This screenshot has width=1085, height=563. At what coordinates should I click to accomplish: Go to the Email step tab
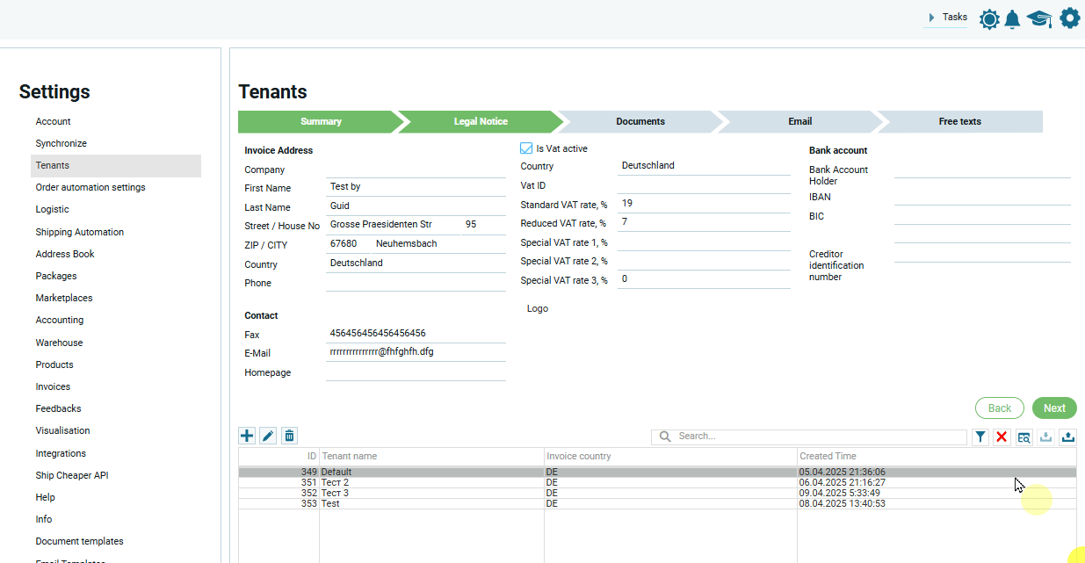799,121
